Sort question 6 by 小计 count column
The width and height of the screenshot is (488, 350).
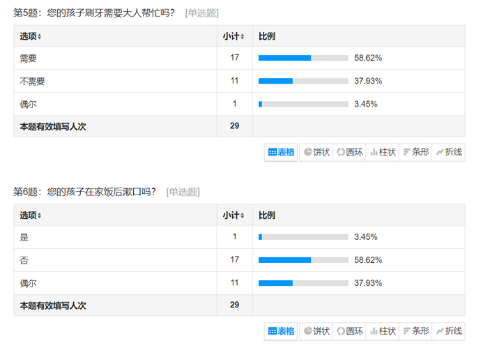234,215
